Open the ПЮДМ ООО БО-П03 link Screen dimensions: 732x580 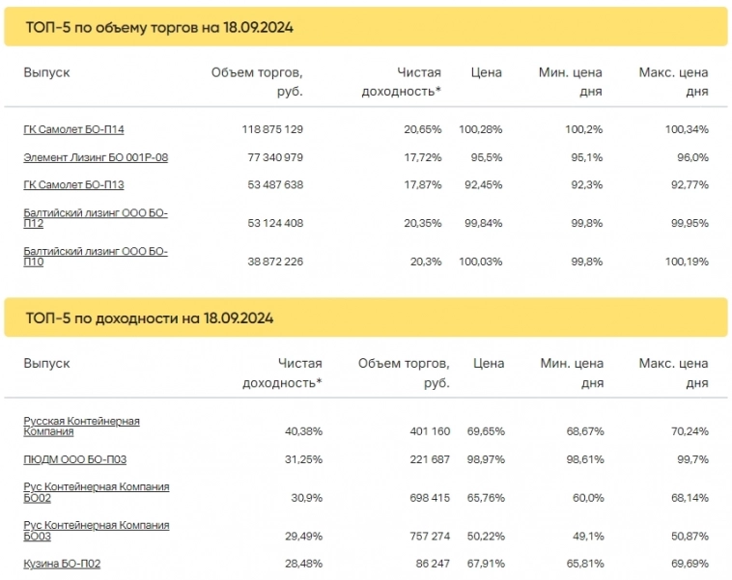(74, 459)
